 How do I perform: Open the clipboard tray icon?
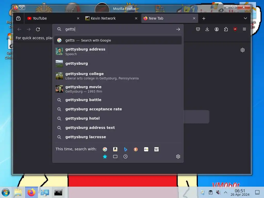tap(210, 192)
